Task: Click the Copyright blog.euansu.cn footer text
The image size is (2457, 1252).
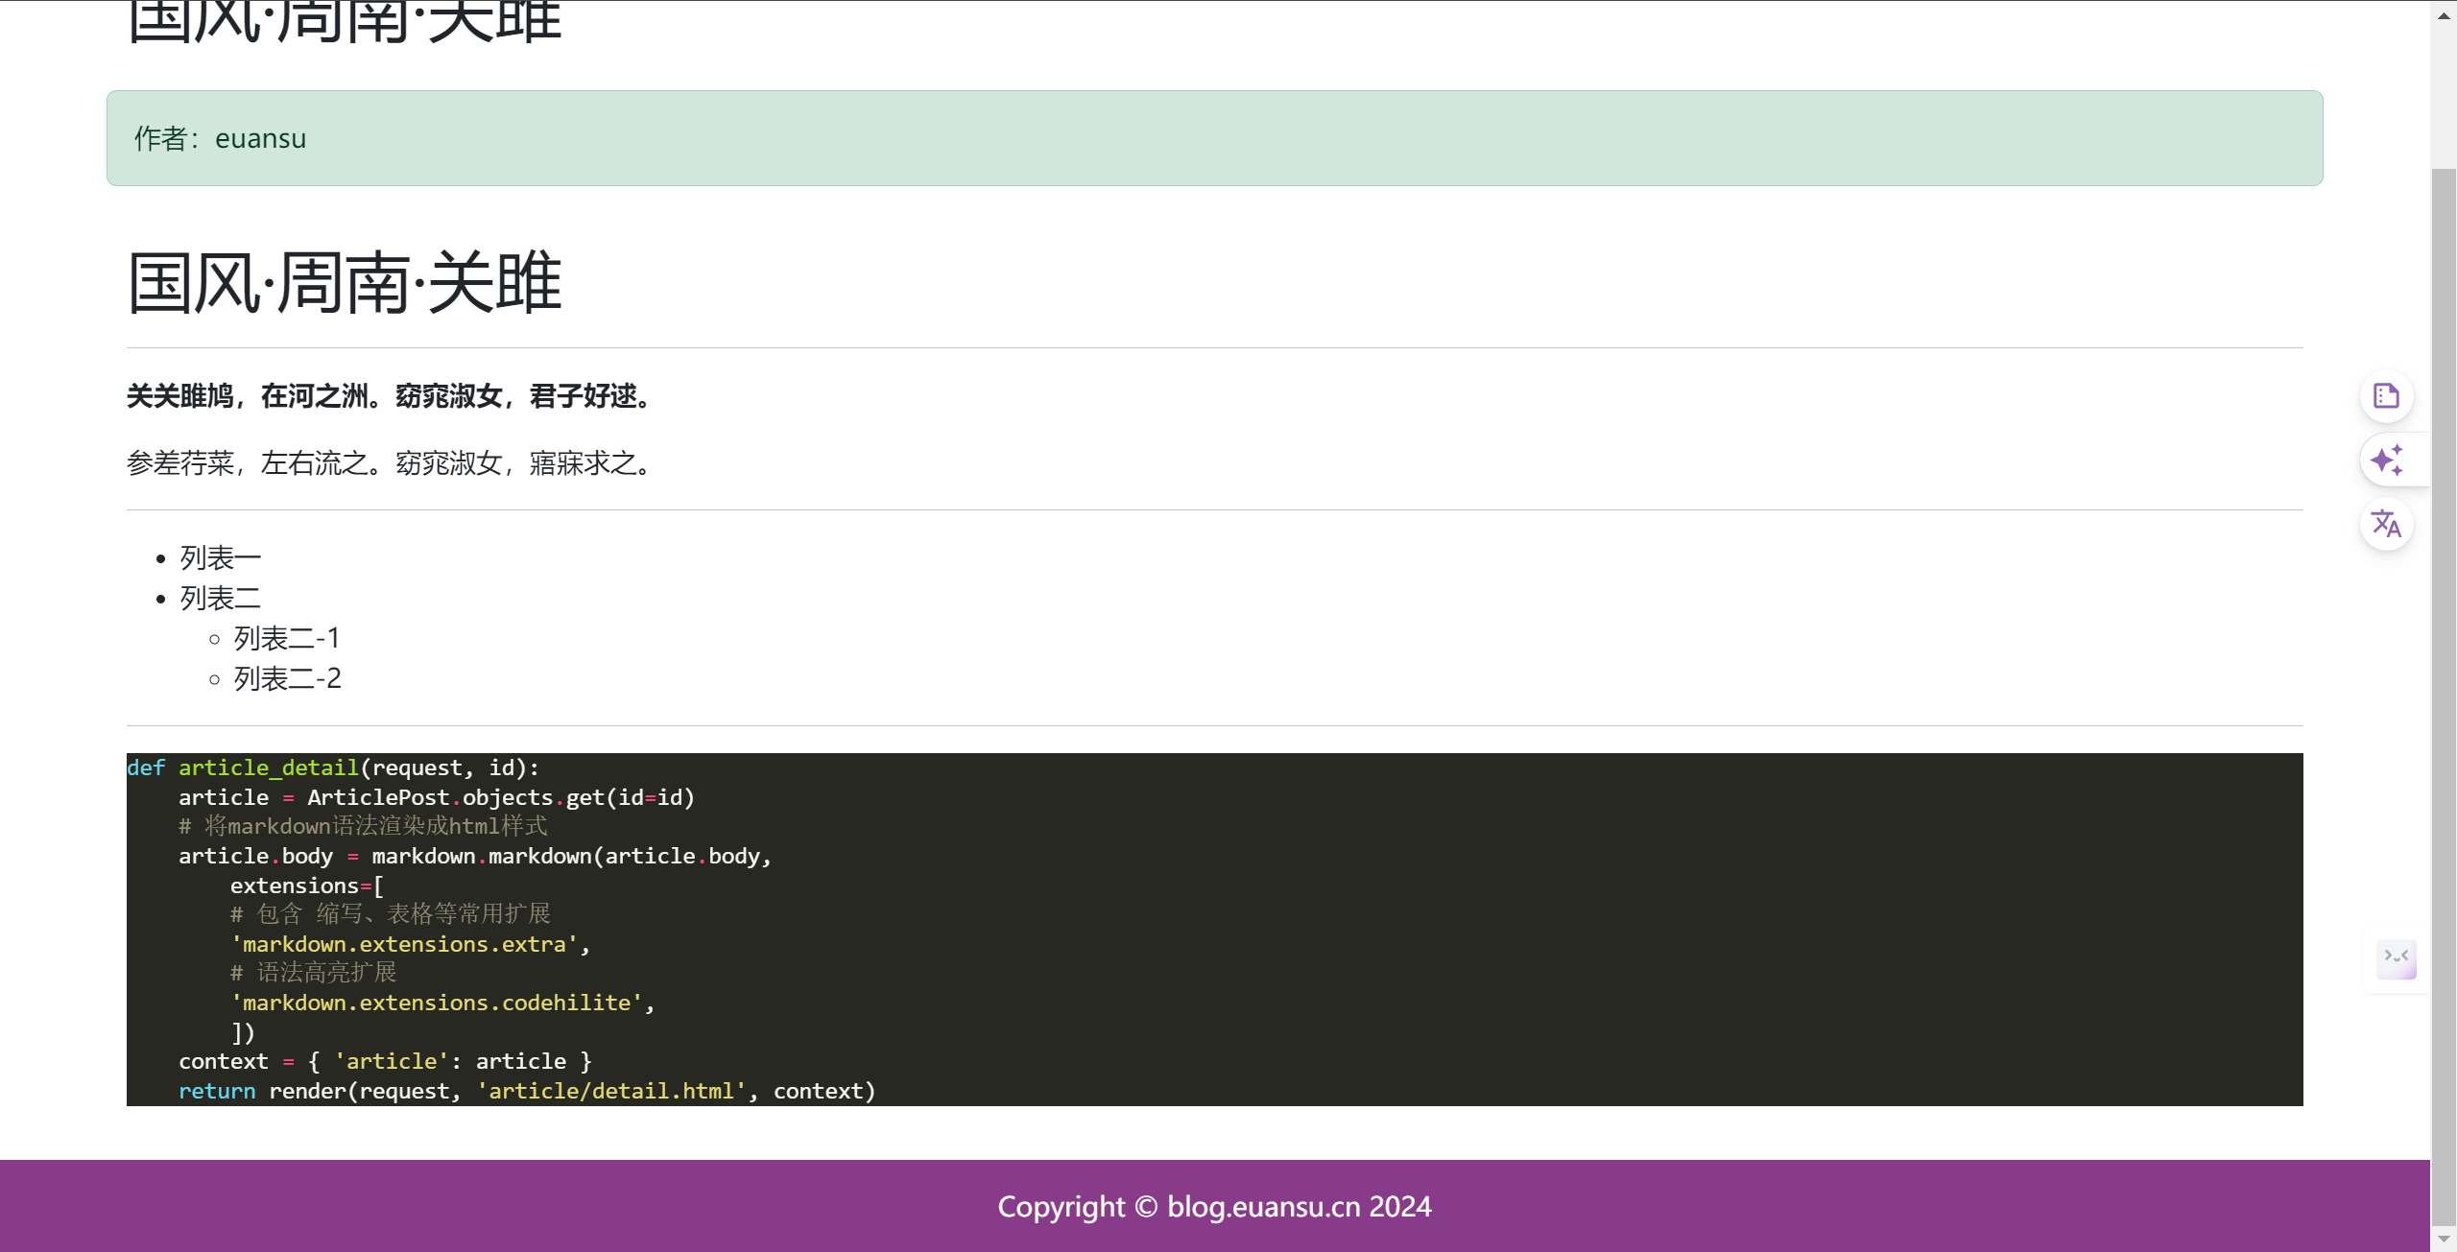Action: click(x=1214, y=1206)
